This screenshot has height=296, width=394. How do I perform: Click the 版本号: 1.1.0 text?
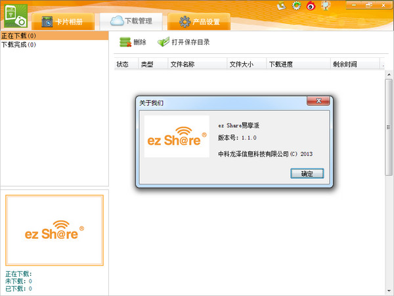point(237,137)
